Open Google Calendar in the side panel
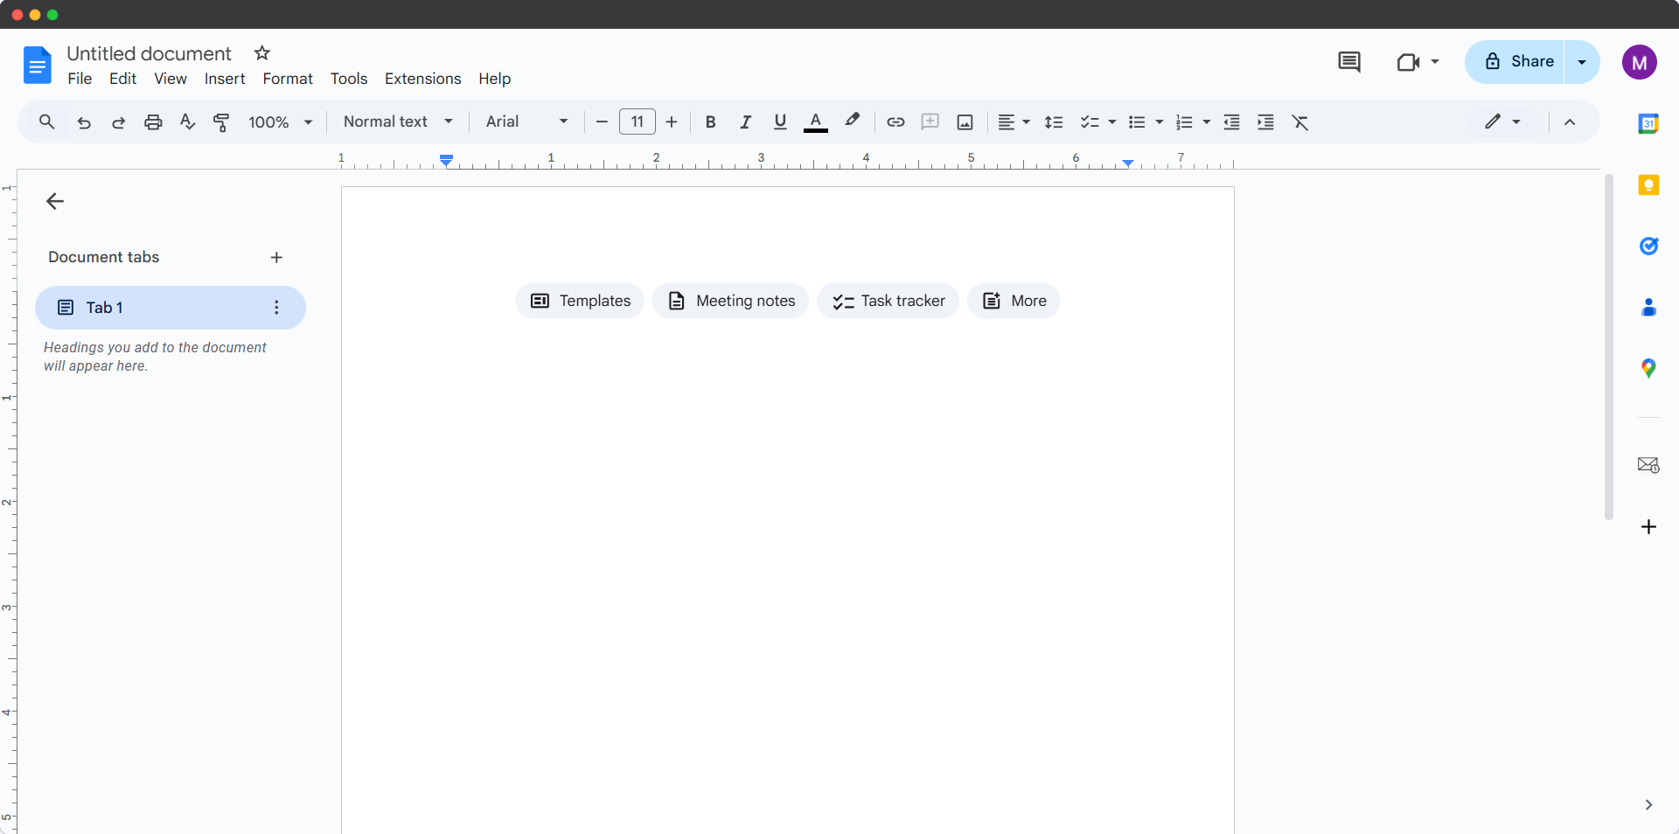This screenshot has height=834, width=1679. click(x=1649, y=123)
